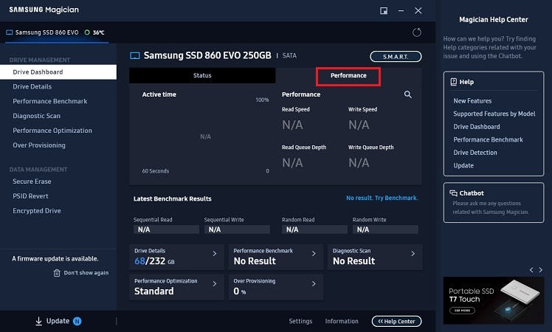Screen dimensions: 552x332
Task: Click the firmware update available message
Action: click(x=55, y=259)
